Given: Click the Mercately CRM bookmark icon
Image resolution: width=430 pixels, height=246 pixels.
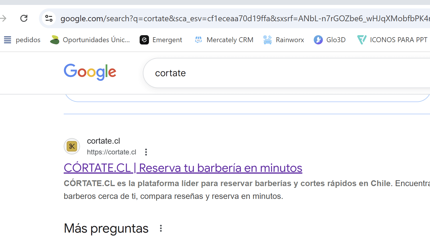Looking at the screenshot, I should click(x=198, y=40).
